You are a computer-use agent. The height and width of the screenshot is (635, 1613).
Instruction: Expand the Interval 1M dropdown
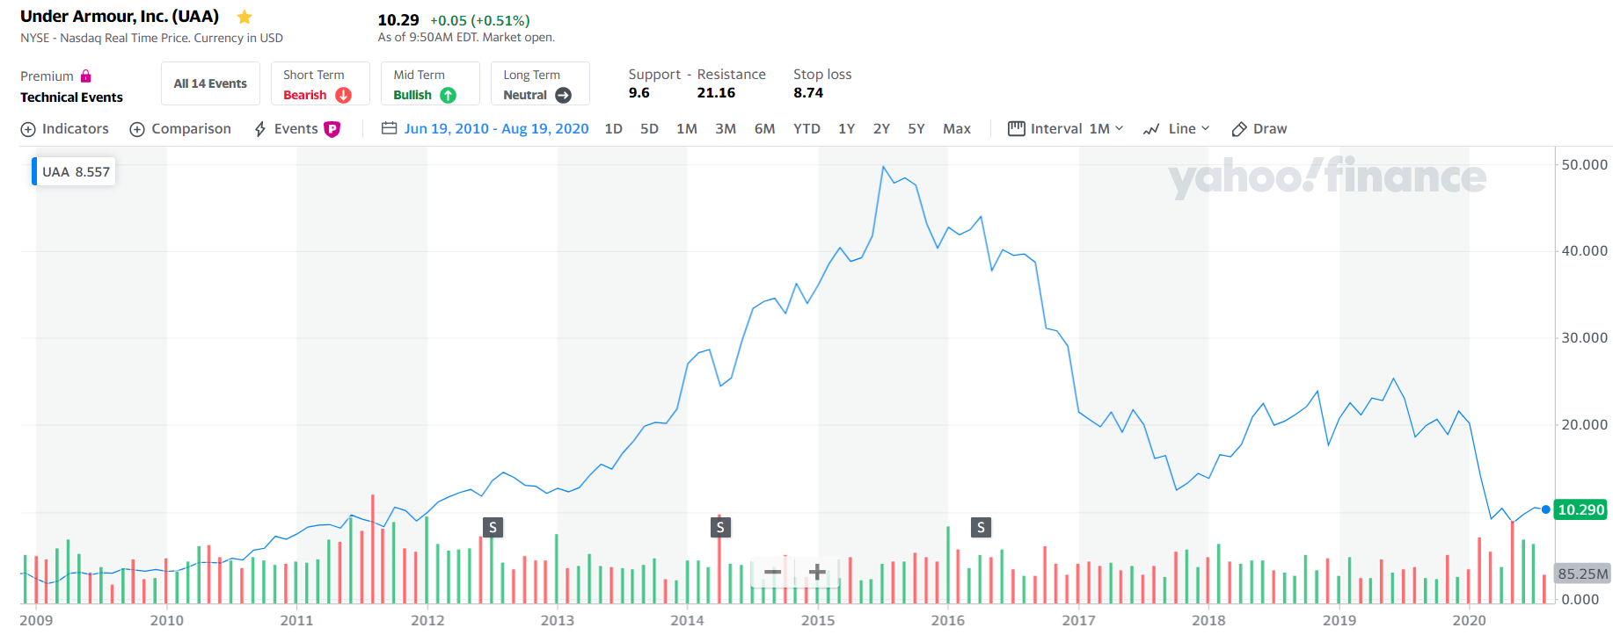pos(1066,129)
